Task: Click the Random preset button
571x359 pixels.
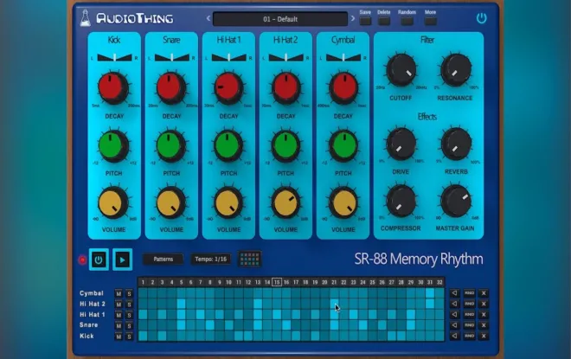Action: tap(407, 21)
